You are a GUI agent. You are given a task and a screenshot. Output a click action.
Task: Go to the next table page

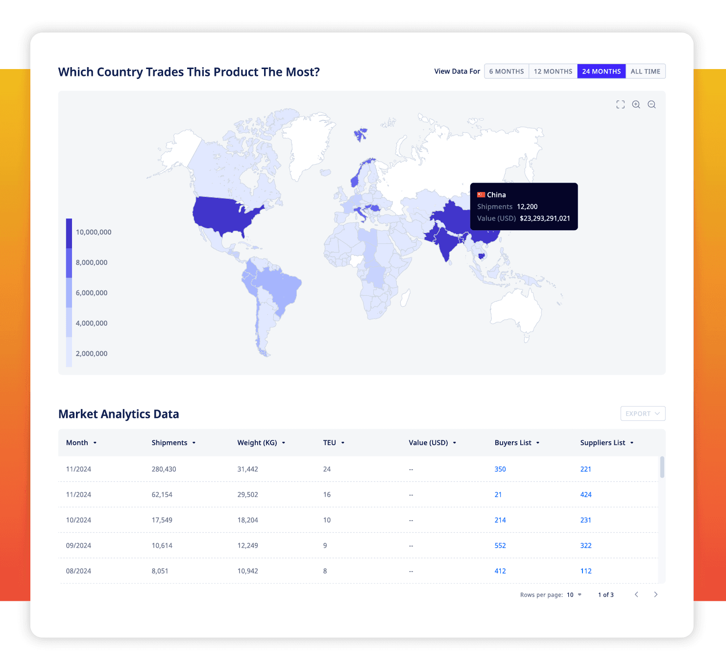coord(655,595)
